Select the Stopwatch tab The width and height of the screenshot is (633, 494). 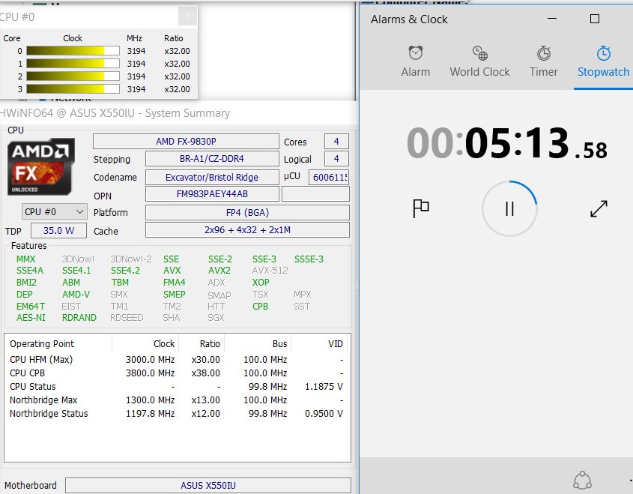coord(603,62)
